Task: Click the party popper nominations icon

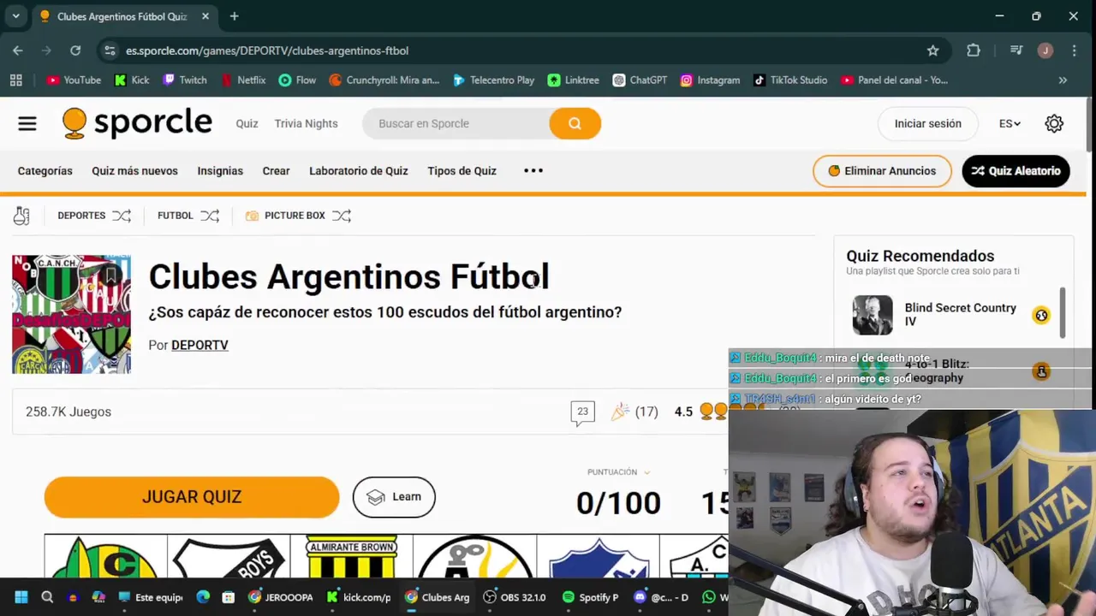Action: (x=620, y=412)
